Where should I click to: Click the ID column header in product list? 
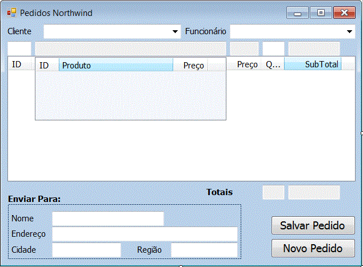click(x=47, y=66)
